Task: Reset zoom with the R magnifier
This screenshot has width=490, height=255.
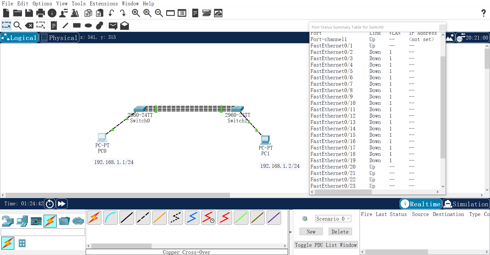Action: [x=147, y=13]
